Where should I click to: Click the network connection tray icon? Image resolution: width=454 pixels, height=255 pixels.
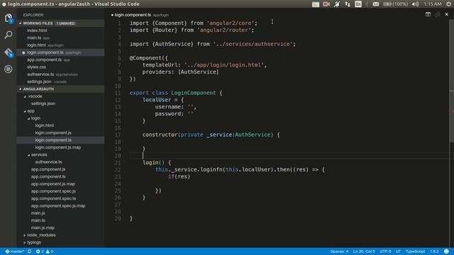[x=348, y=4]
